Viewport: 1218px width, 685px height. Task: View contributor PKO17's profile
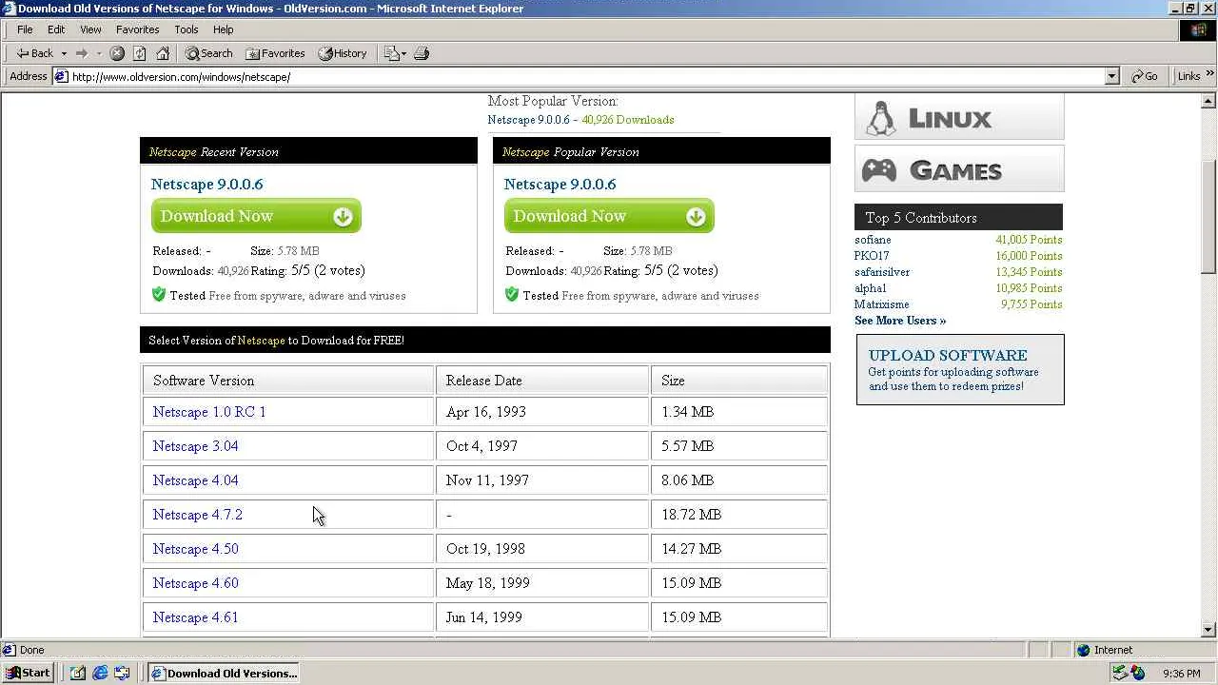point(872,256)
